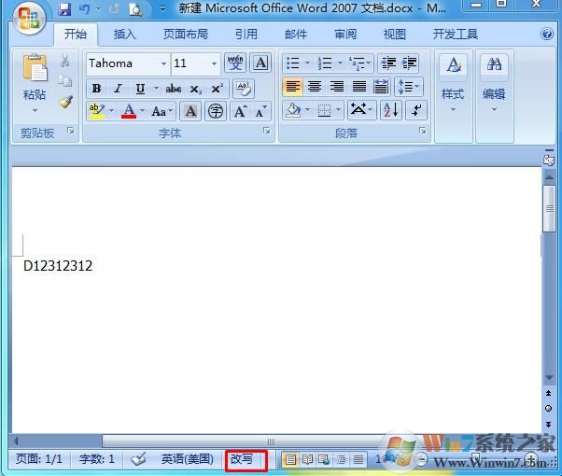The width and height of the screenshot is (562, 476).
Task: Center align the text
Action: tap(315, 87)
